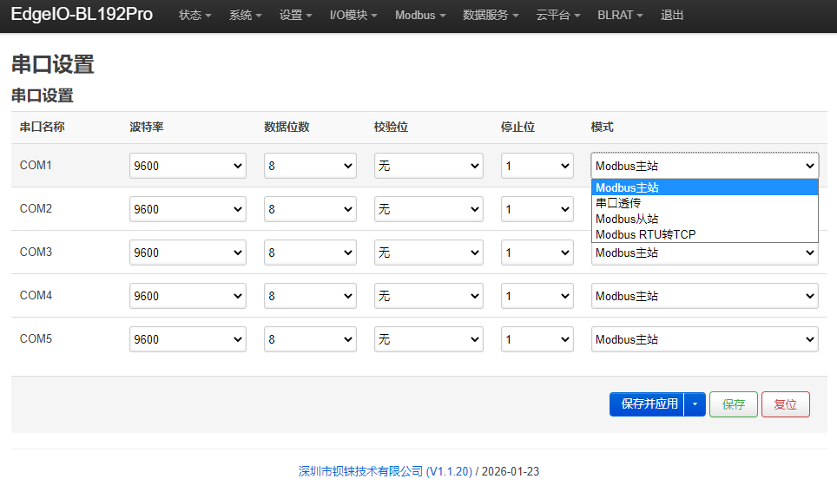
Task: Click the 校验位 column header
Action: [391, 127]
